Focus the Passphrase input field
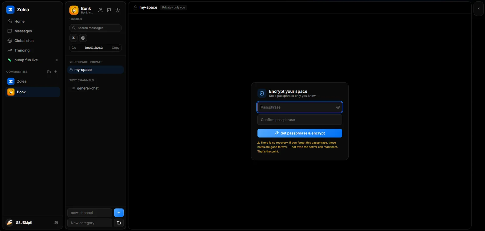Screen dimensions: 485x231 click(x=300, y=107)
